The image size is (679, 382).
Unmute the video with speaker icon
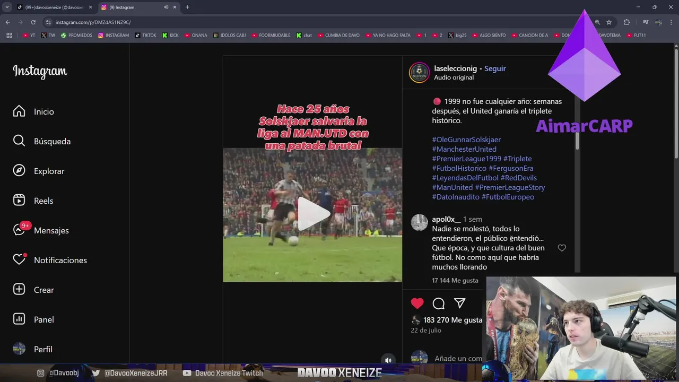point(388,360)
